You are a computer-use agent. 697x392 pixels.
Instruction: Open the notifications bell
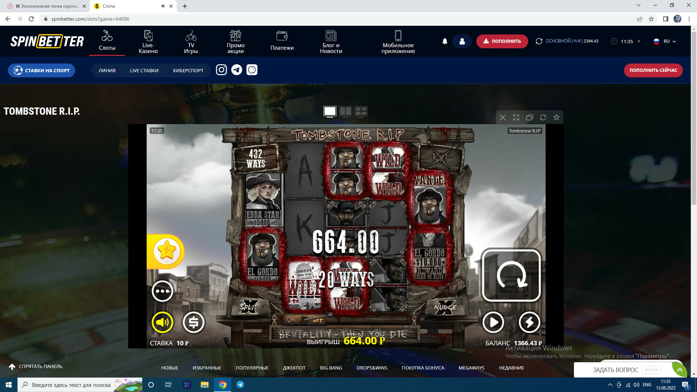click(x=445, y=41)
